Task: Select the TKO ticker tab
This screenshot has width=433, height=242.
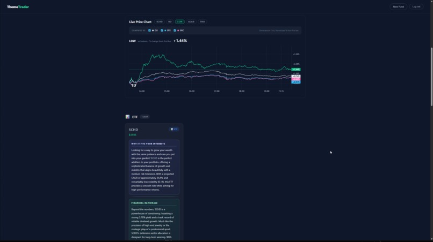Action: [203, 21]
